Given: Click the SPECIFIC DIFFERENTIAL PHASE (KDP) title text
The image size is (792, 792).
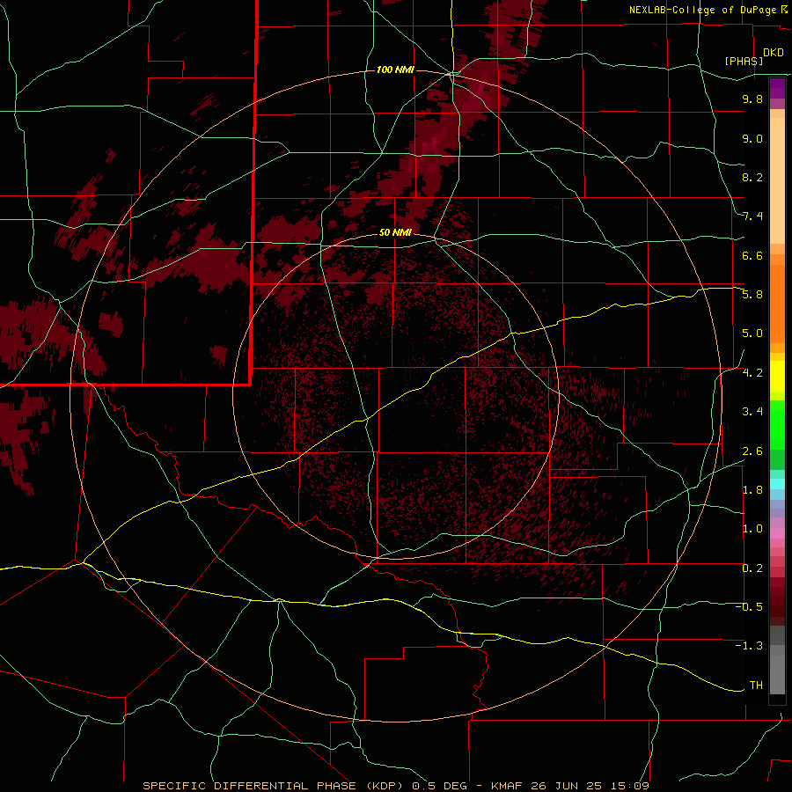Looking at the screenshot, I should coord(274,786).
